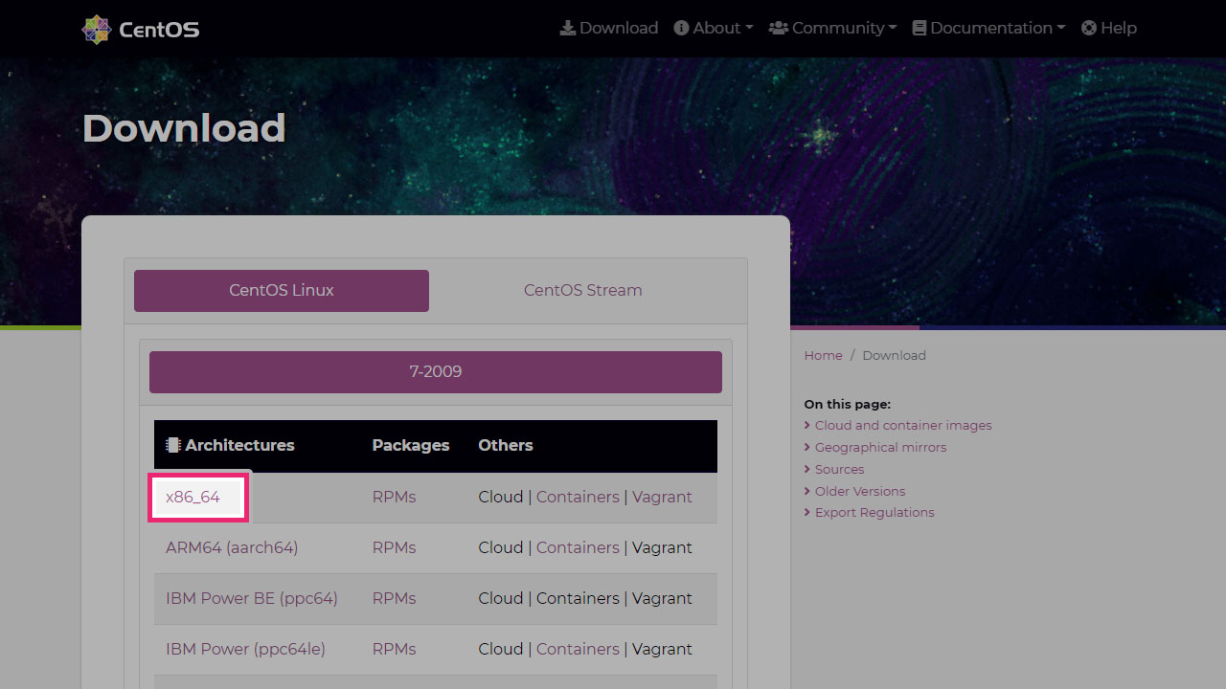Image resolution: width=1226 pixels, height=689 pixels.
Task: Open Containers link in ARM64 row
Action: 578,547
